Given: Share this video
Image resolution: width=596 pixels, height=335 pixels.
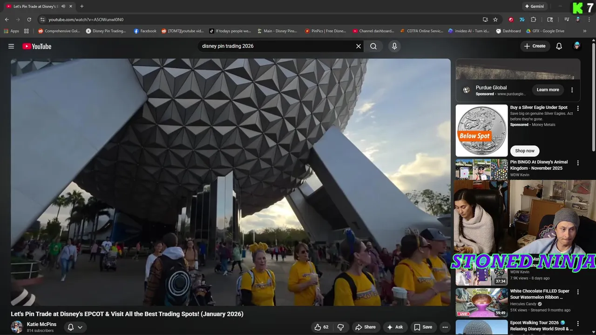Looking at the screenshot, I should (365, 327).
